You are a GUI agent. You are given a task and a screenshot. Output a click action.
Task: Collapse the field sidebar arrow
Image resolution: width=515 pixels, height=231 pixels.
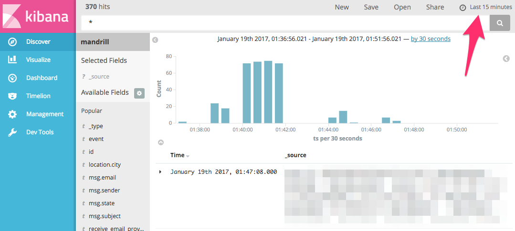tap(155, 40)
